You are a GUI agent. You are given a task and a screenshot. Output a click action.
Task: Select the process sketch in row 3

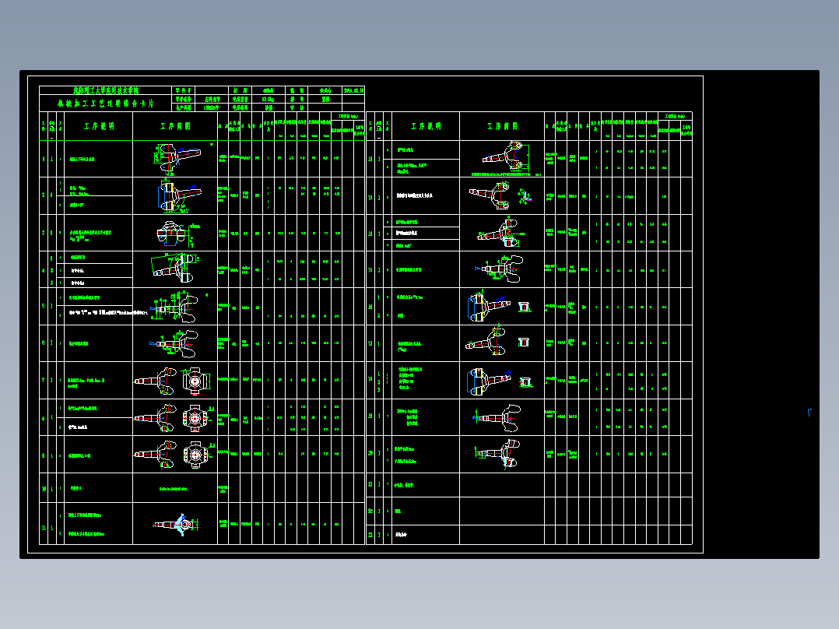(177, 234)
